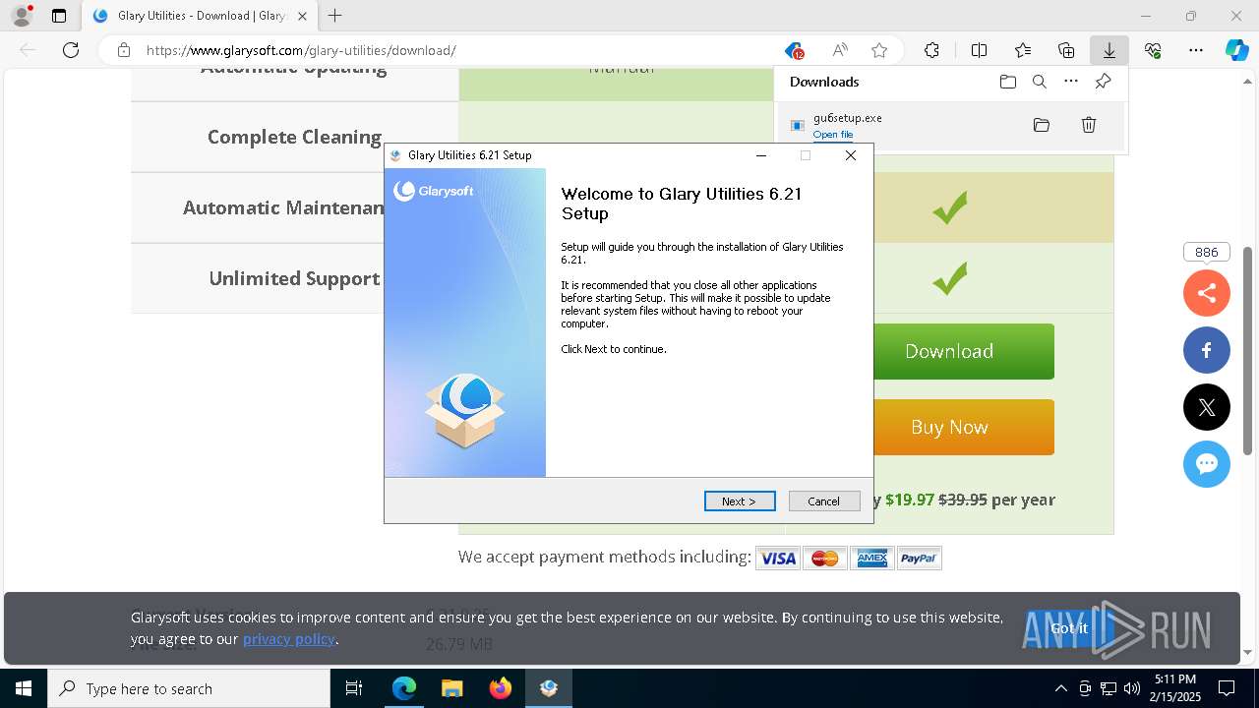The image size is (1259, 708).
Task: Click Next in Glary Utilities Setup
Action: [740, 501]
